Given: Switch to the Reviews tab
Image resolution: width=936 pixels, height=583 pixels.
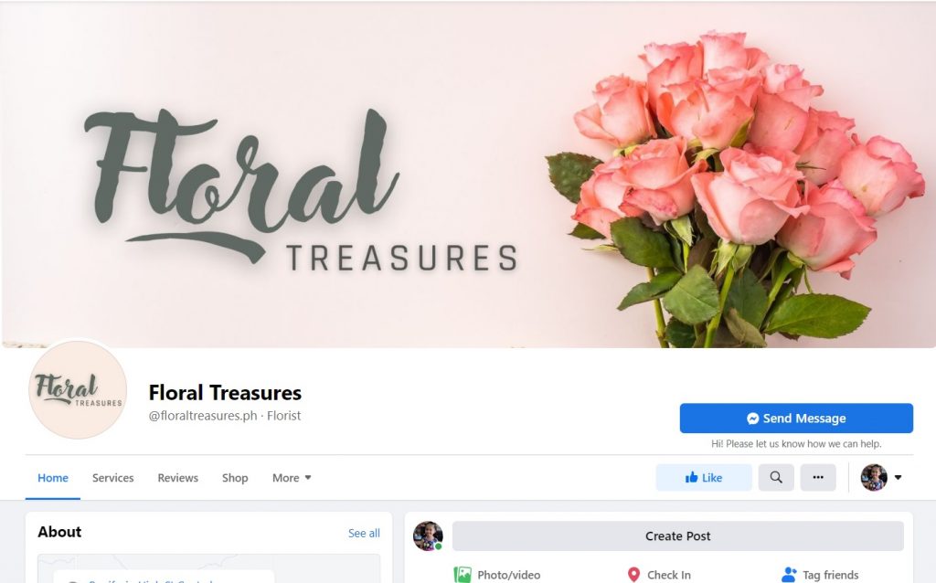Looking at the screenshot, I should [178, 477].
